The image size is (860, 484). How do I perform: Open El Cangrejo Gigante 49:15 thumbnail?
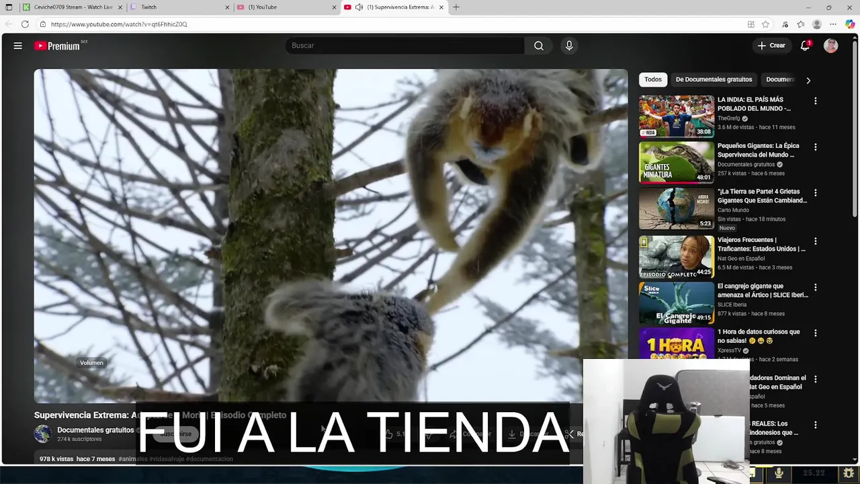[677, 302]
